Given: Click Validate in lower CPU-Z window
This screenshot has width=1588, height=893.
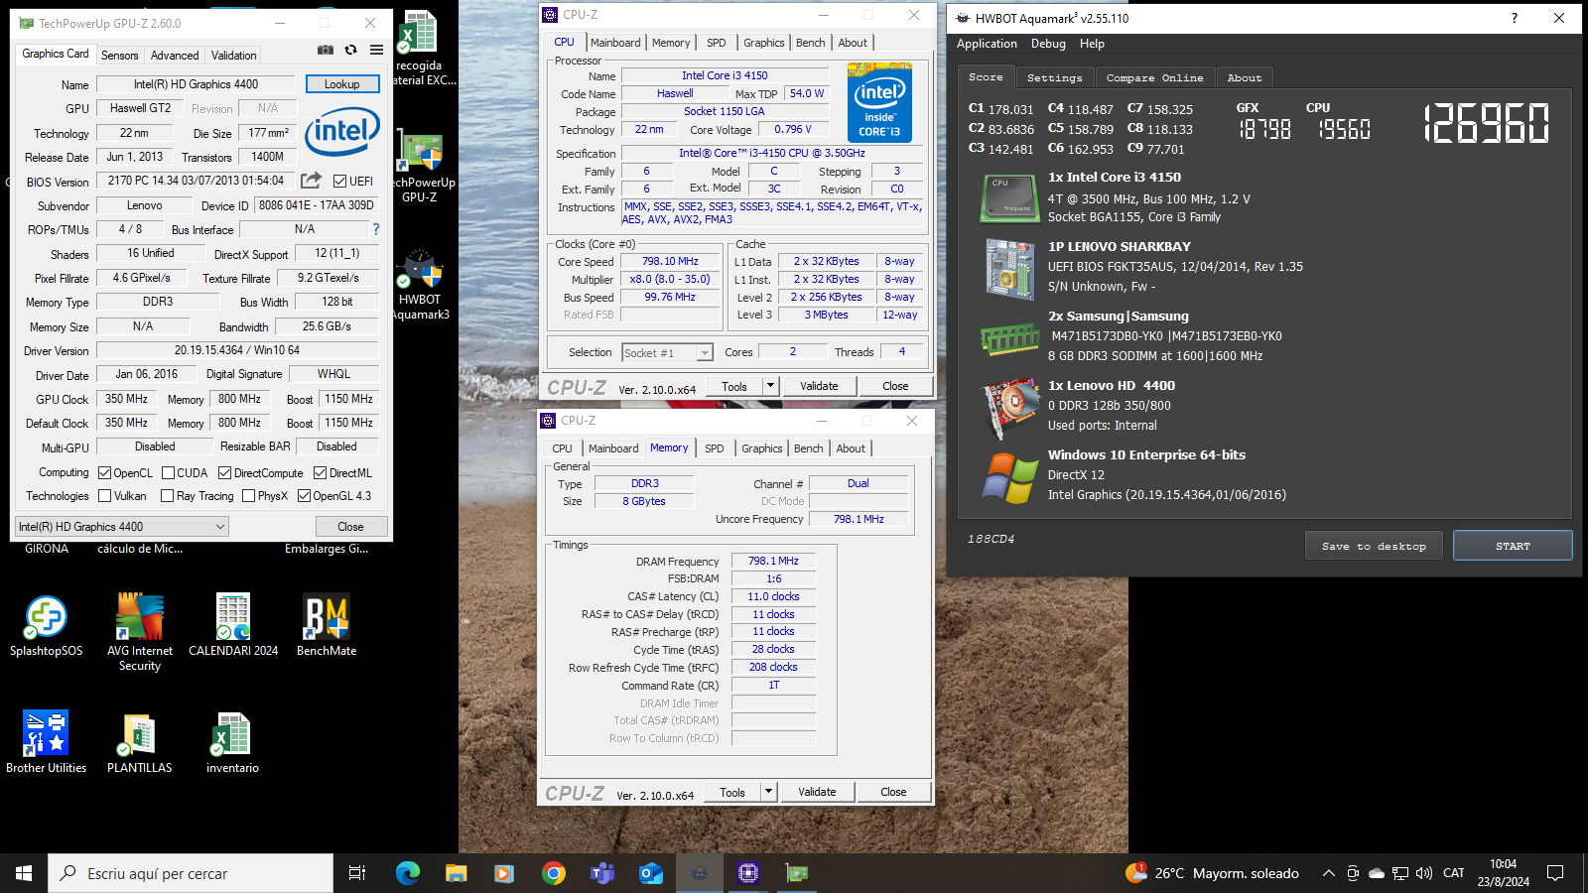Looking at the screenshot, I should pos(817,792).
